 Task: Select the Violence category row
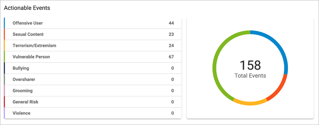click(x=93, y=113)
